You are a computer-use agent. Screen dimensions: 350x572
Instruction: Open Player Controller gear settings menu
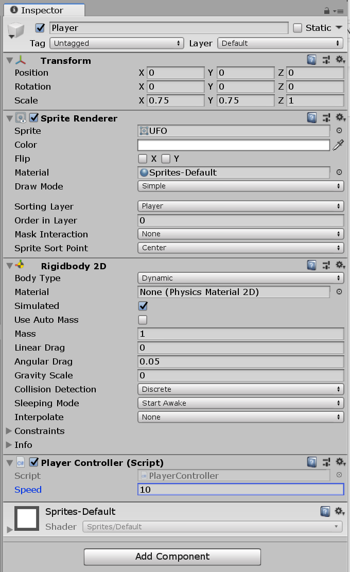point(340,462)
